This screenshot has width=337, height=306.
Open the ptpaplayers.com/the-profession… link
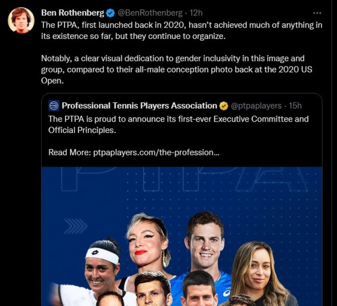tap(154, 152)
